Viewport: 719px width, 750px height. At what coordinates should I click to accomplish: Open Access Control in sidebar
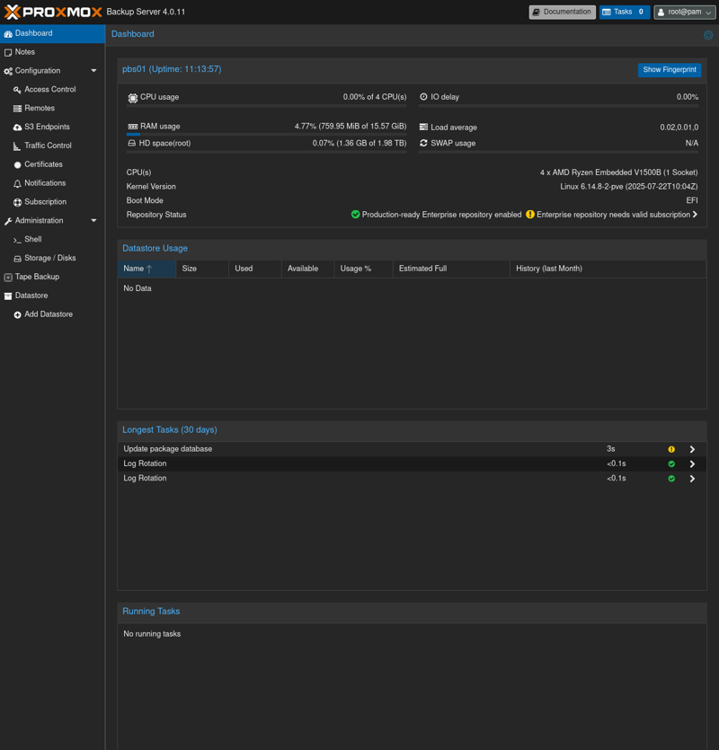click(x=49, y=90)
